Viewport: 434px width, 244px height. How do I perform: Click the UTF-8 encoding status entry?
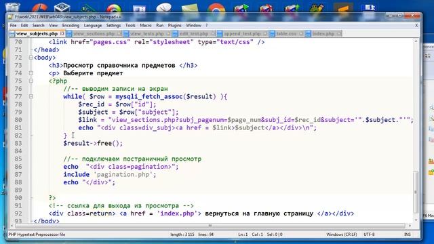pyautogui.click(x=369, y=235)
